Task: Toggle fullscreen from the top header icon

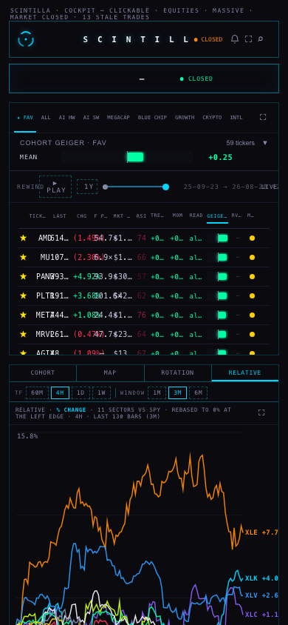Action: [248, 39]
